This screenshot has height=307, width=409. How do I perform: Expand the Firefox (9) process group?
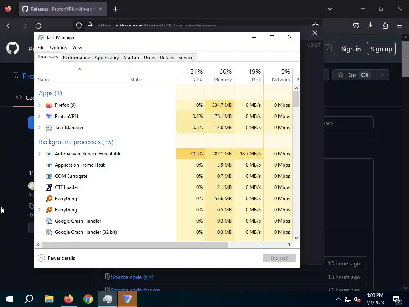point(40,105)
